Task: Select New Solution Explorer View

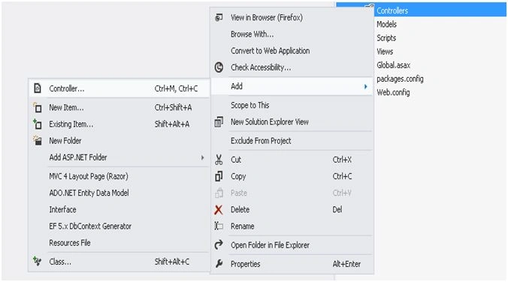Action: coord(292,122)
